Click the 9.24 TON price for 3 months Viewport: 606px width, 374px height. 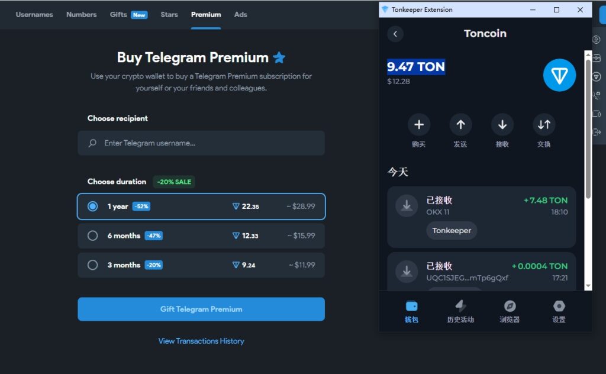tap(244, 265)
